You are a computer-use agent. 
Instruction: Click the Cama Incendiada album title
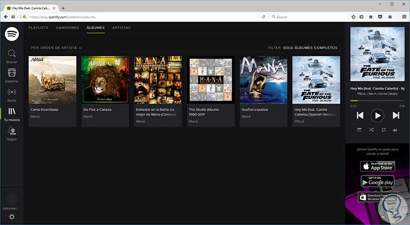click(x=44, y=110)
